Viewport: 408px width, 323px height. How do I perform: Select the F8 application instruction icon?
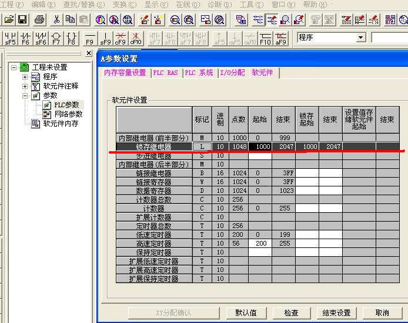tap(71, 39)
